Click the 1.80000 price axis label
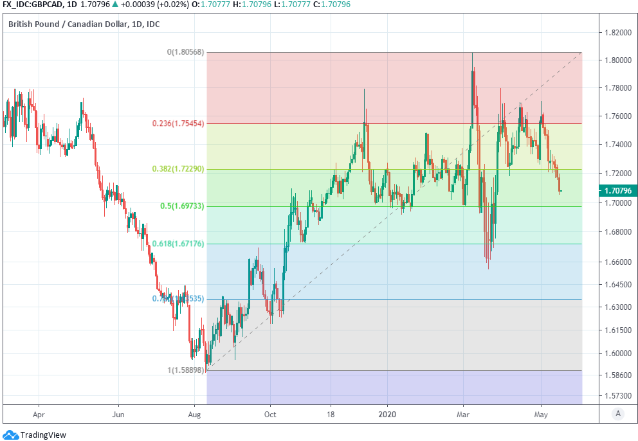Viewport: 638px width, 441px height. [x=616, y=60]
